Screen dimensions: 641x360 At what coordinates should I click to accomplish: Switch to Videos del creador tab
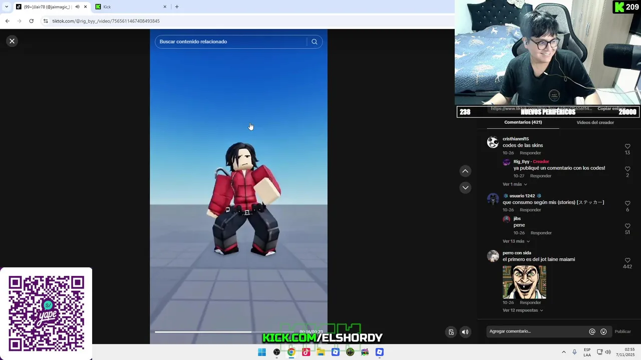tap(595, 122)
